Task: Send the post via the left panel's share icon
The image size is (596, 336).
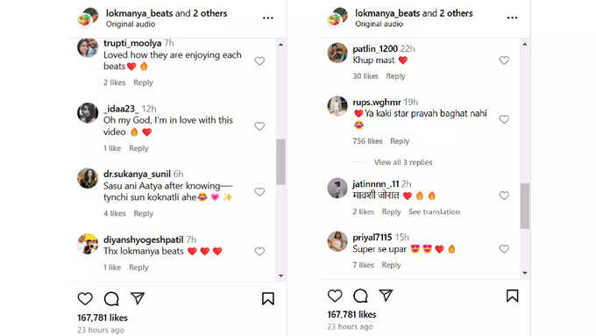Action: coord(138,298)
